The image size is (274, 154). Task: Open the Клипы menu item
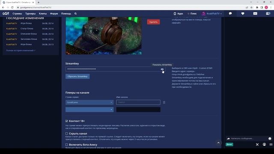43,14
